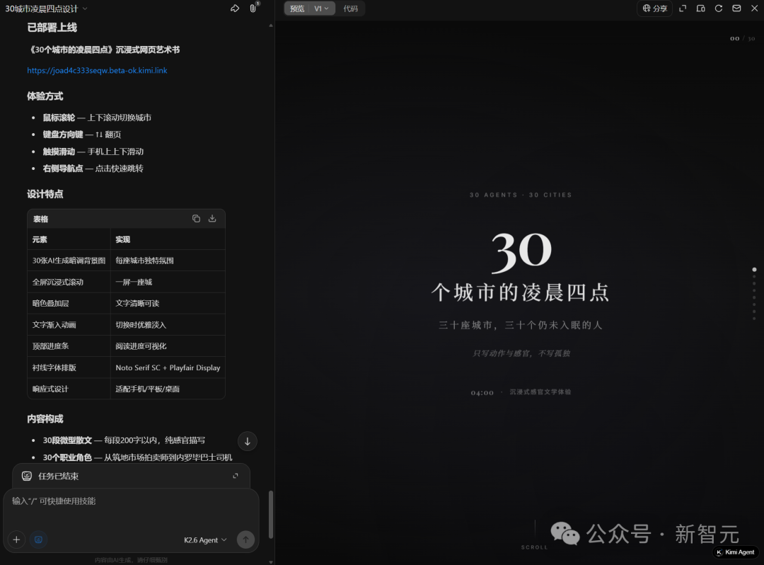
Task: Open the V1 version dropdown
Action: pyautogui.click(x=321, y=8)
